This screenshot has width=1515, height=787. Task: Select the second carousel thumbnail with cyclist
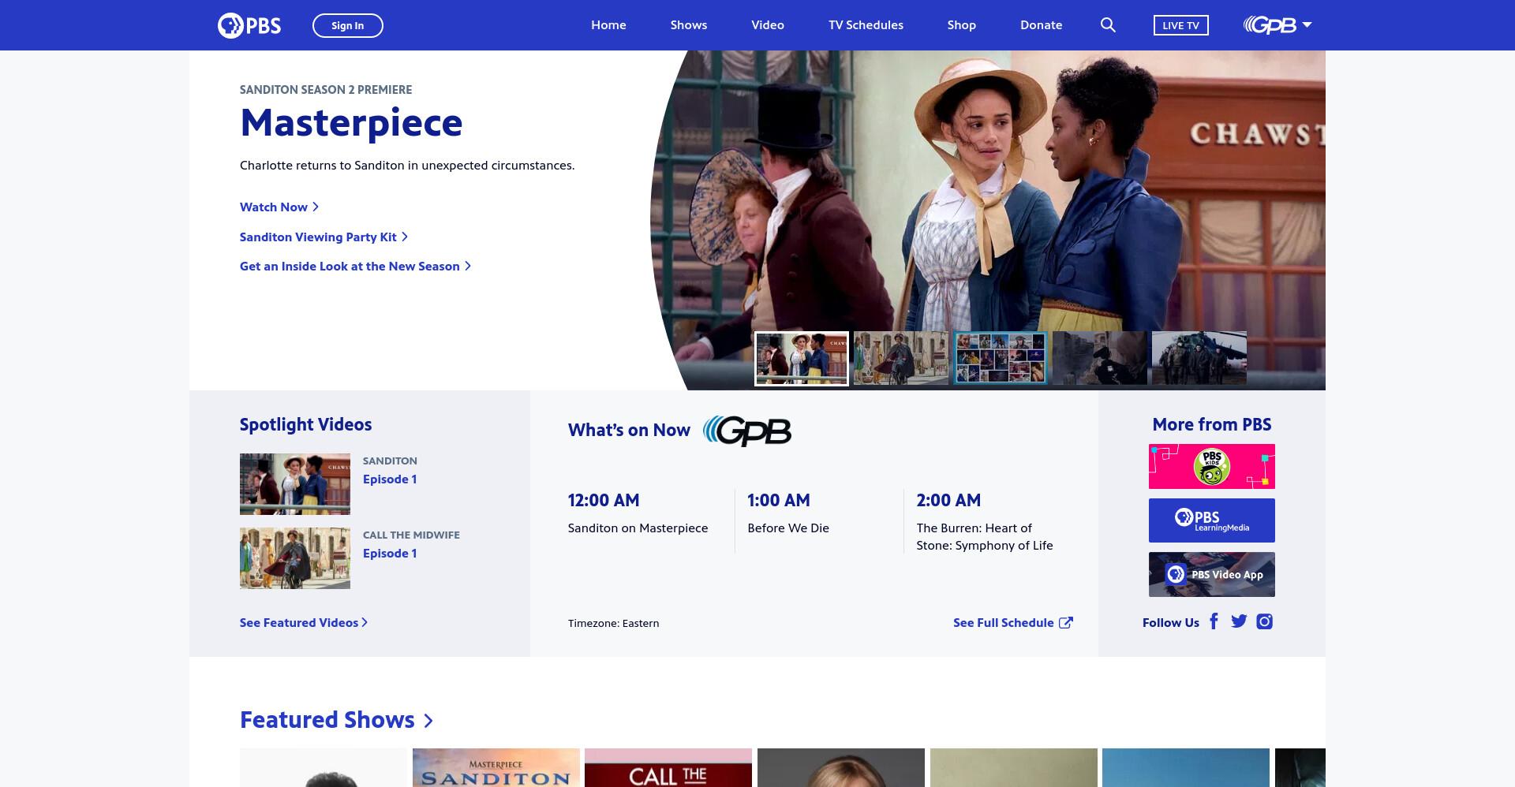point(901,359)
